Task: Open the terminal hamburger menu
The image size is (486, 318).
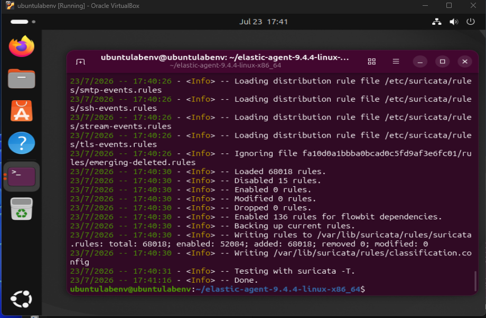Action: click(396, 61)
